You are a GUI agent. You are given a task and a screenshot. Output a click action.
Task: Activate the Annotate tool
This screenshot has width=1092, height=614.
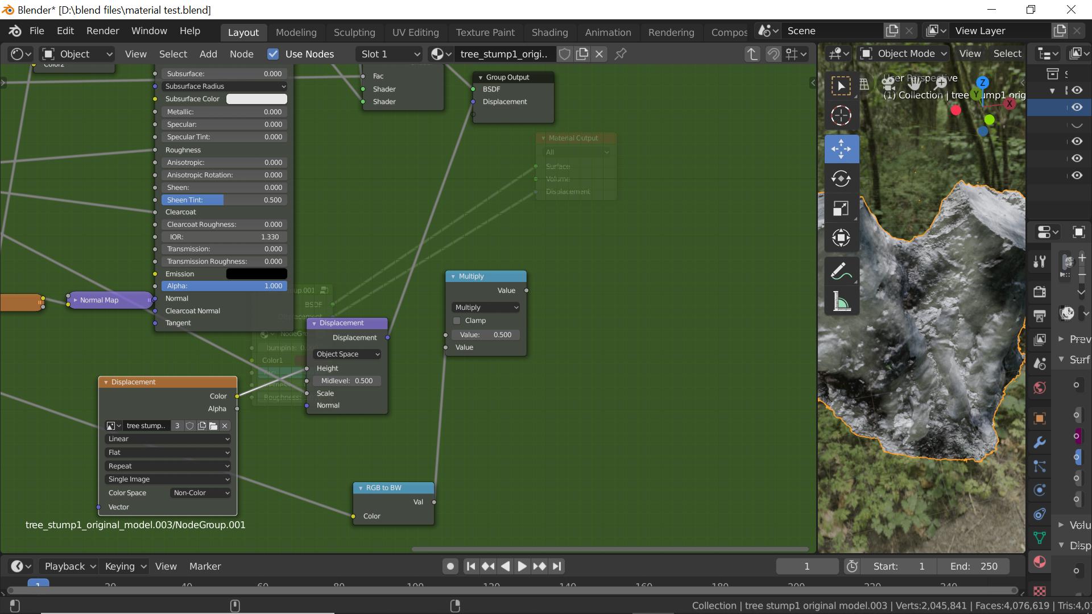[842, 271]
